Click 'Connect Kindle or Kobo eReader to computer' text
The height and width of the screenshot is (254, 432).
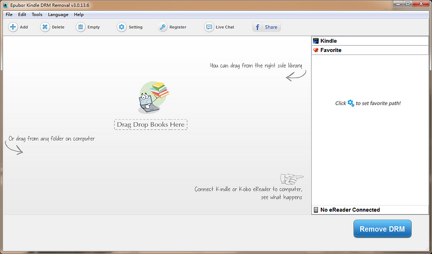coord(248,189)
